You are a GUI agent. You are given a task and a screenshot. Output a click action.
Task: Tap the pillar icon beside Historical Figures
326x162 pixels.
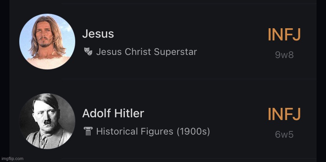click(88, 131)
